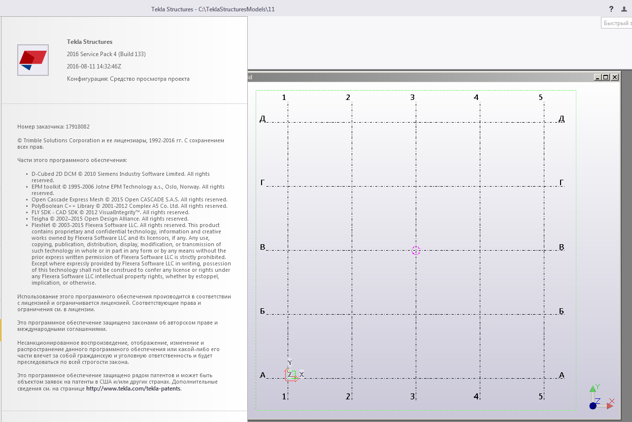Select left grid label Б
This screenshot has width=632, height=422.
(263, 311)
